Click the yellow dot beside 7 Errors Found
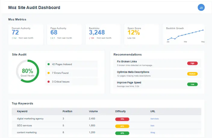 pos(48,73)
